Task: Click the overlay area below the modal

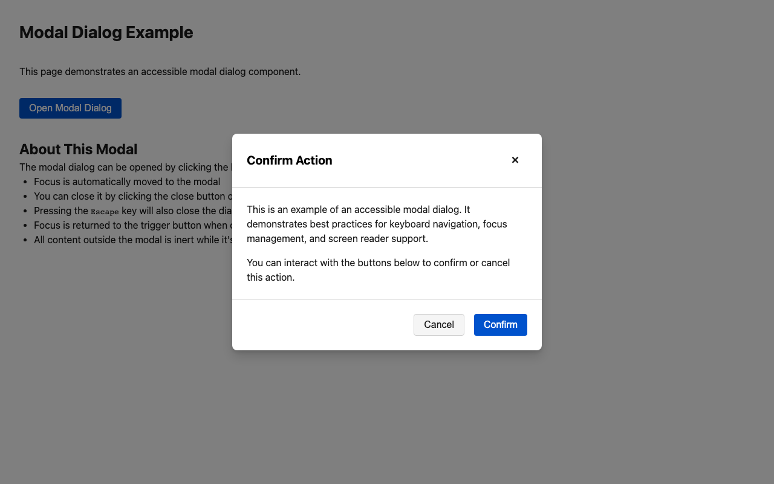Action: tap(387, 417)
